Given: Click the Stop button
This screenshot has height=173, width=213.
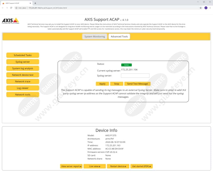Looking at the screenshot, I should pyautogui.click(x=117, y=84).
